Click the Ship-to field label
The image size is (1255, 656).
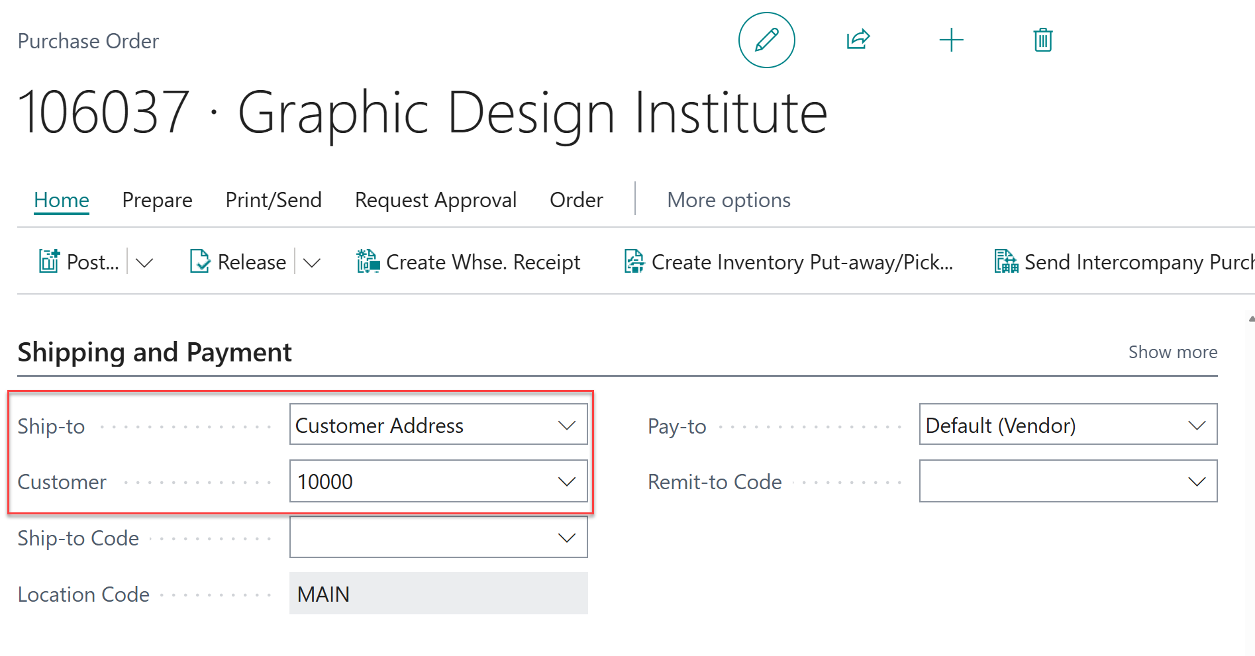click(x=52, y=426)
